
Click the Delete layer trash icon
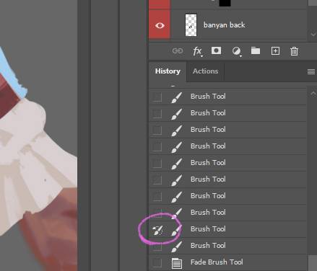point(294,51)
